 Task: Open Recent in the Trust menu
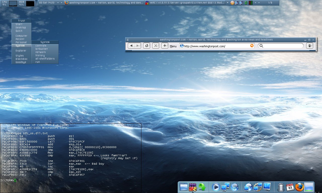21,39
